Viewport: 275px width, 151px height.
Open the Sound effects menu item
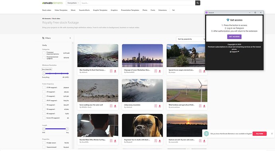84,10
